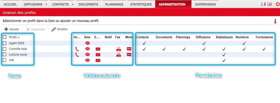Screen dimensions: 280x103
Task: Expand the DIFFUSIONS menu dropdown arrow
Action: tap(46, 5)
